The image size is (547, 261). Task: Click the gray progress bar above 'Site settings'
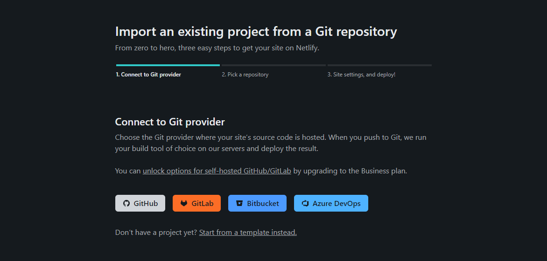tap(379, 65)
